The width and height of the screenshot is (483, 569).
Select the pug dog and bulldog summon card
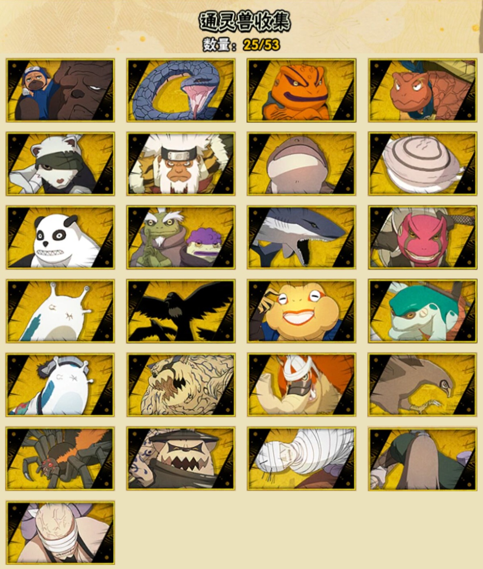tap(60, 90)
